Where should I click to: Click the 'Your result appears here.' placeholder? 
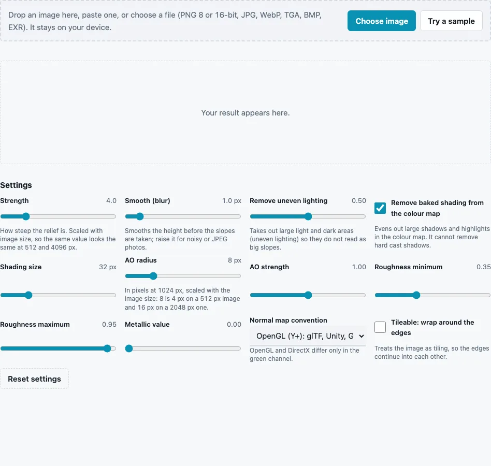[x=245, y=113]
